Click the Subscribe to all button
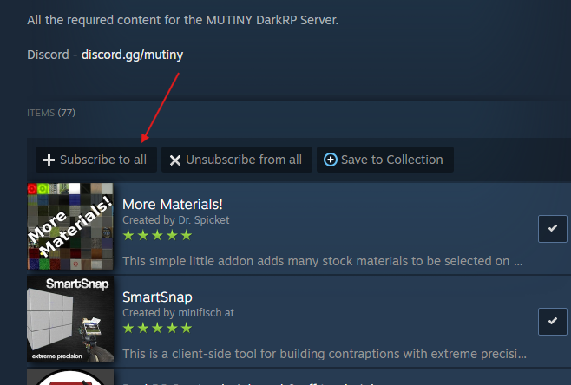Screen dimensions: 571x385 pos(96,160)
